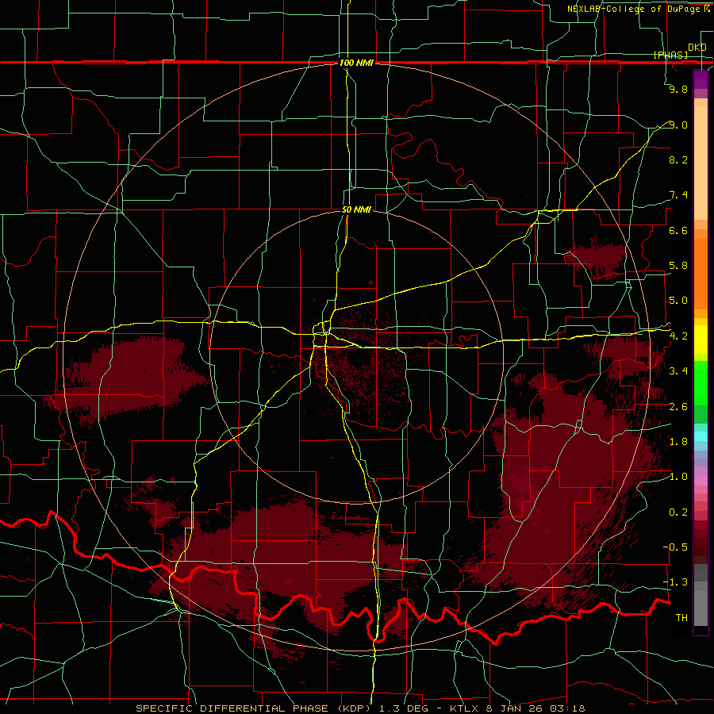Pick the pink band on the color scale
The image size is (714, 714).
(701, 481)
